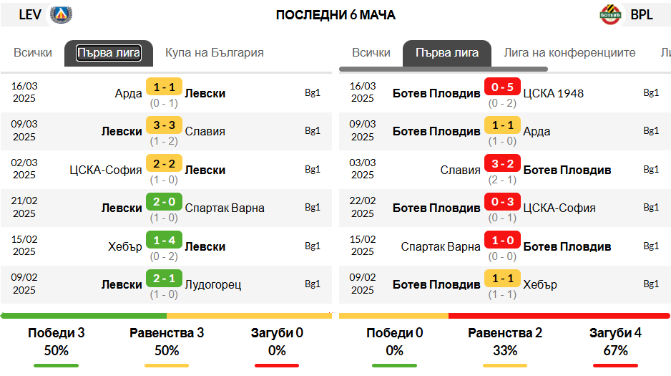Switch to Купа на България tab
The width and height of the screenshot is (671, 376).
[x=215, y=53]
